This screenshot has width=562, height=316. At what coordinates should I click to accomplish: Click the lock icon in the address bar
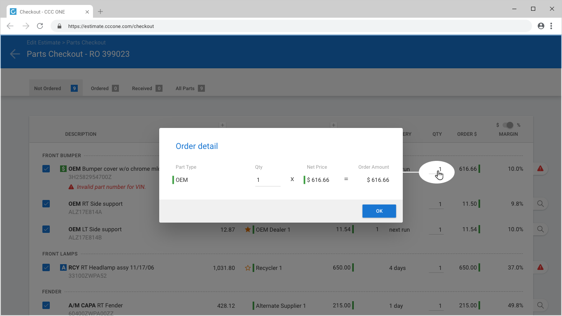point(59,26)
